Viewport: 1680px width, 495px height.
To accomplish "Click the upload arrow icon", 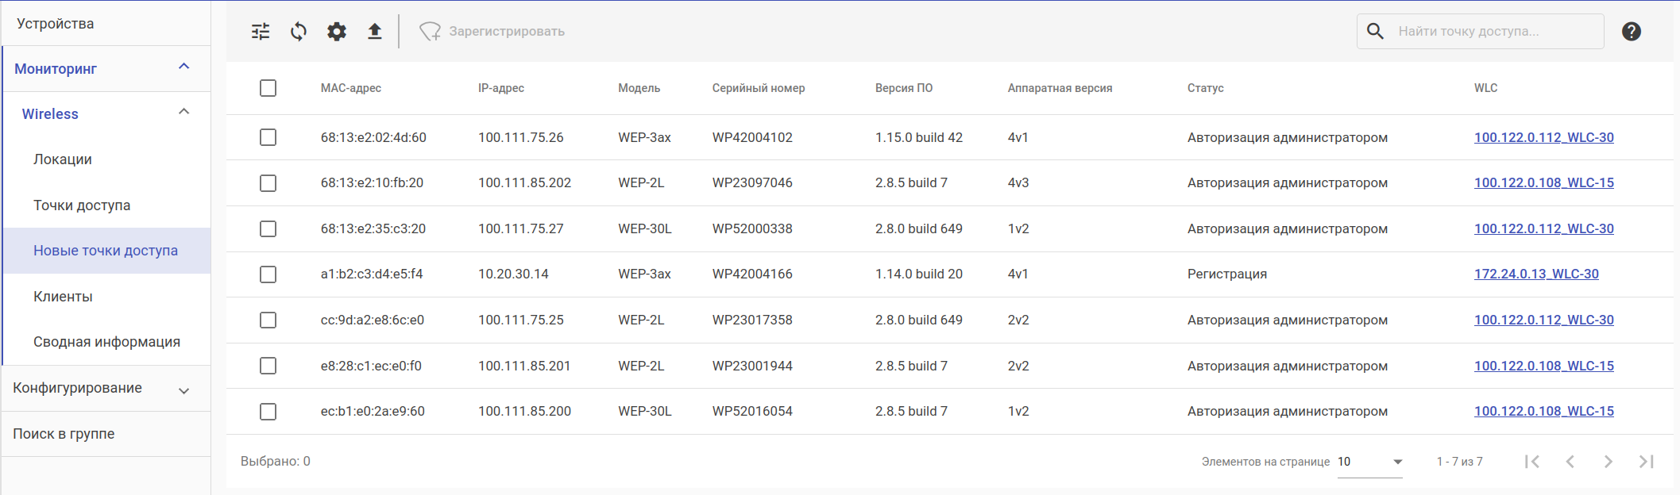I will (x=375, y=32).
